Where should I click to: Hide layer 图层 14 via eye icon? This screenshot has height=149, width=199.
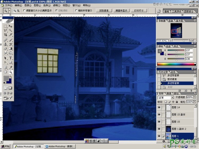point(159,107)
